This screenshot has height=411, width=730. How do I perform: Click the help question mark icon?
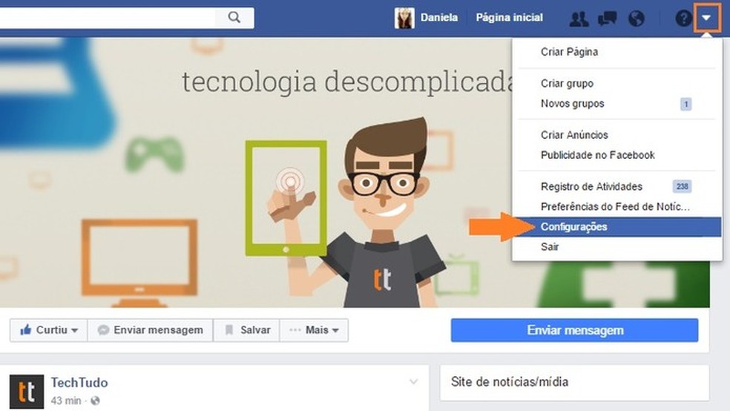tap(683, 18)
